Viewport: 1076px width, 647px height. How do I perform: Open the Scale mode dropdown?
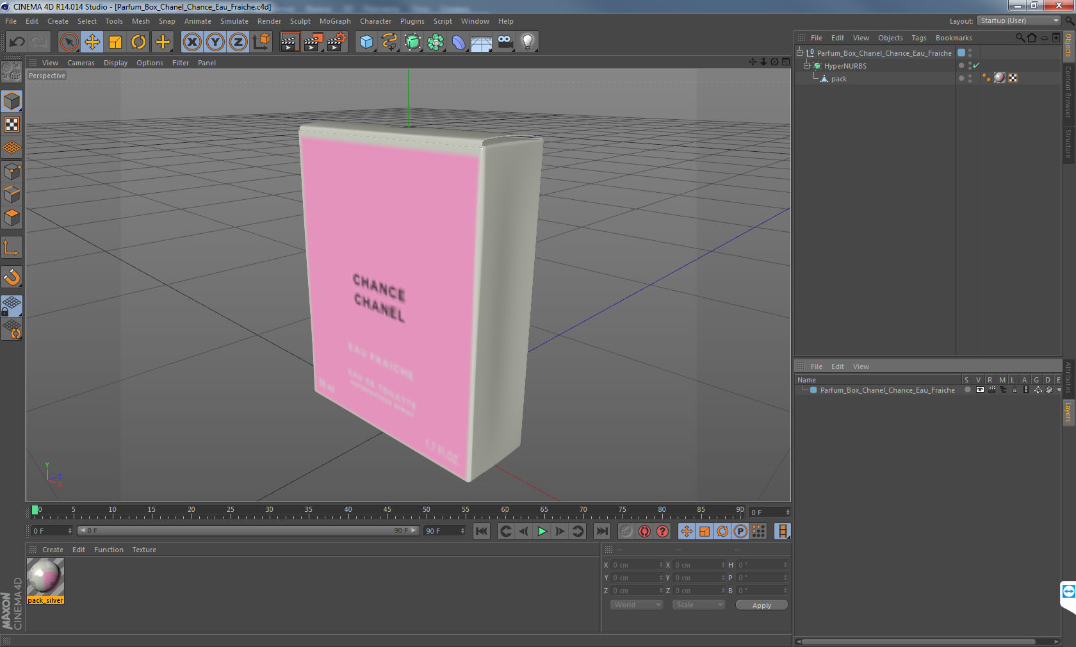pos(698,605)
